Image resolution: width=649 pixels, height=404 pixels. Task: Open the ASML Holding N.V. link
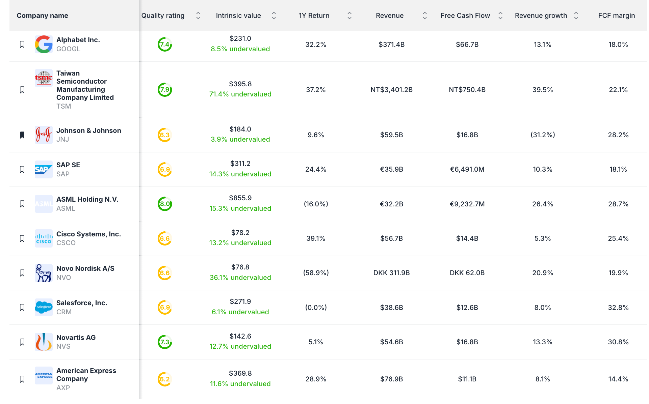click(87, 199)
